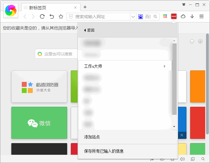210x163 pixels.
Task: Toggle the sound speaker icon in status bar
Action: (x=183, y=159)
